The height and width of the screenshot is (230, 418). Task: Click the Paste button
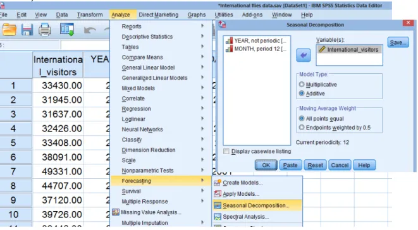290,166
